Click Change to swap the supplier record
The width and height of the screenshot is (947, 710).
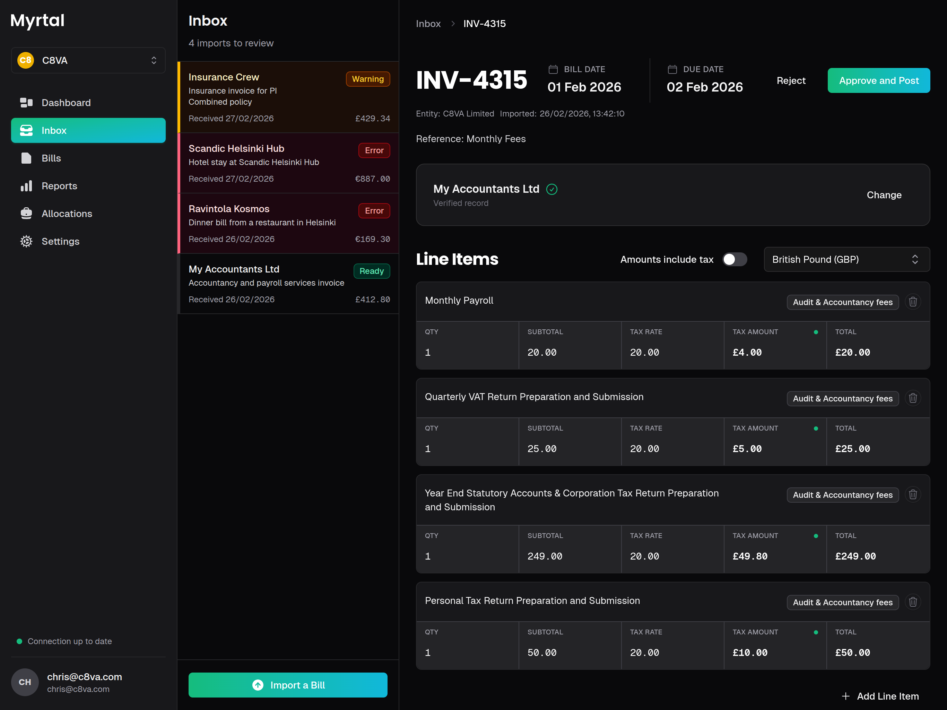click(884, 195)
